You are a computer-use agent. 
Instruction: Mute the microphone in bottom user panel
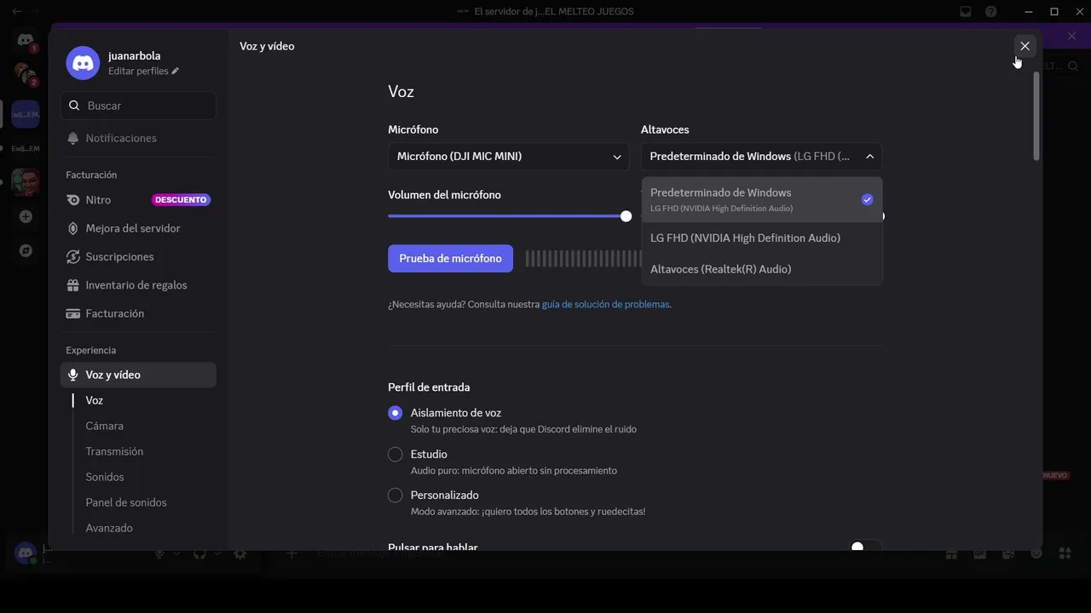point(159,553)
